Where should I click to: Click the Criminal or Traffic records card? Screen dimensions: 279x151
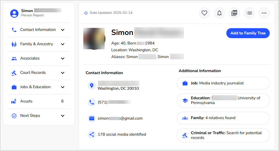[223, 135]
